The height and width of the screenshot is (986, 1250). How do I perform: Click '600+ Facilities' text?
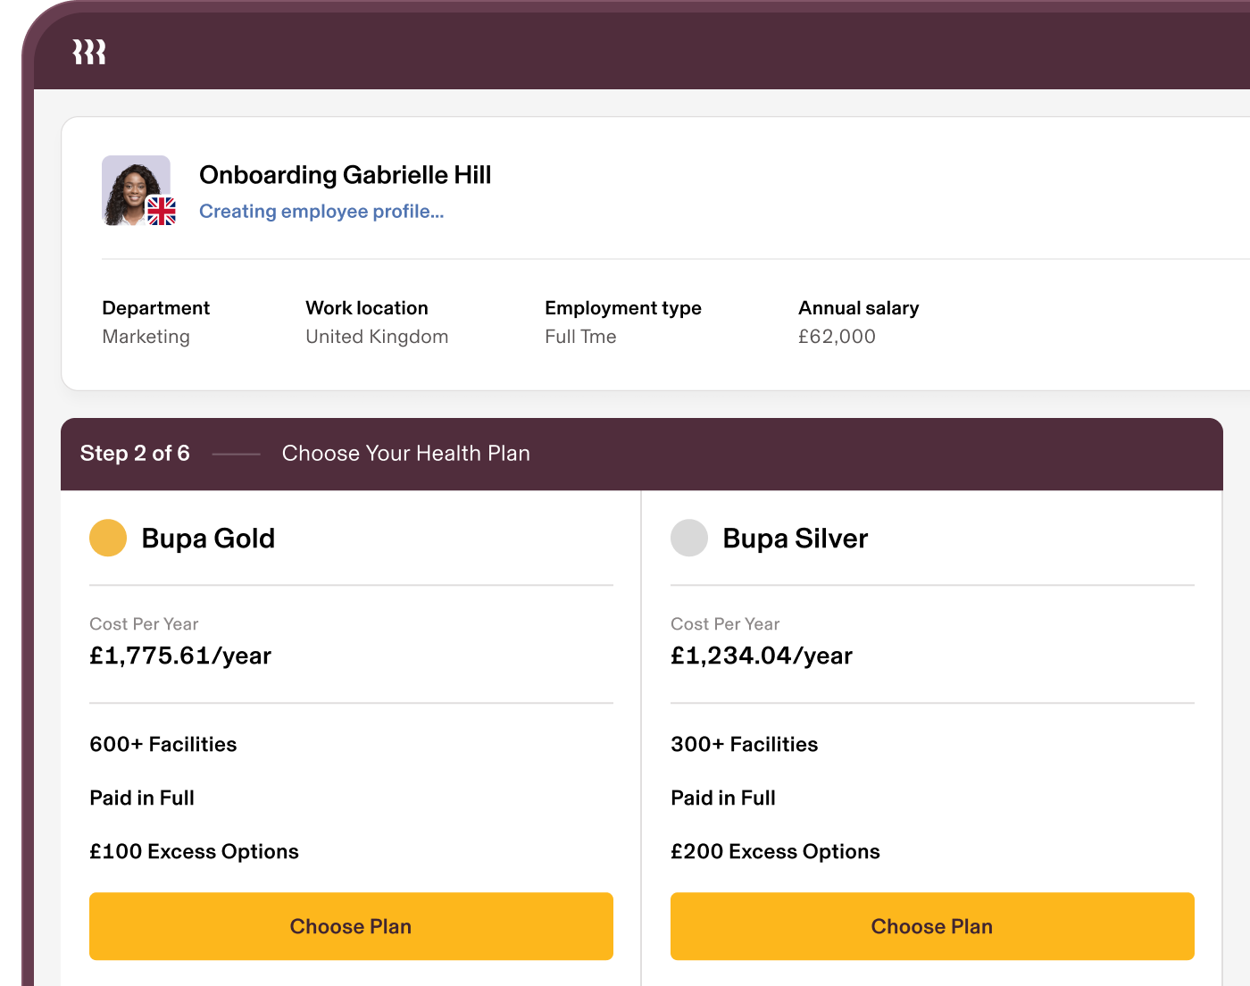coord(163,744)
